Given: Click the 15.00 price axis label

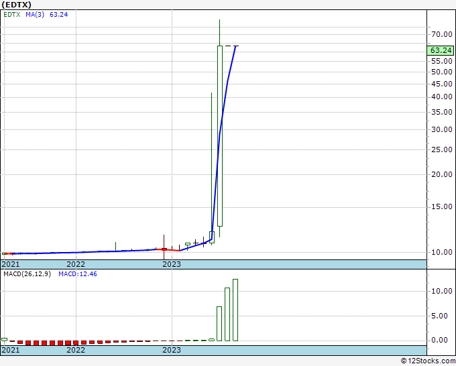Looking at the screenshot, I should tap(442, 206).
